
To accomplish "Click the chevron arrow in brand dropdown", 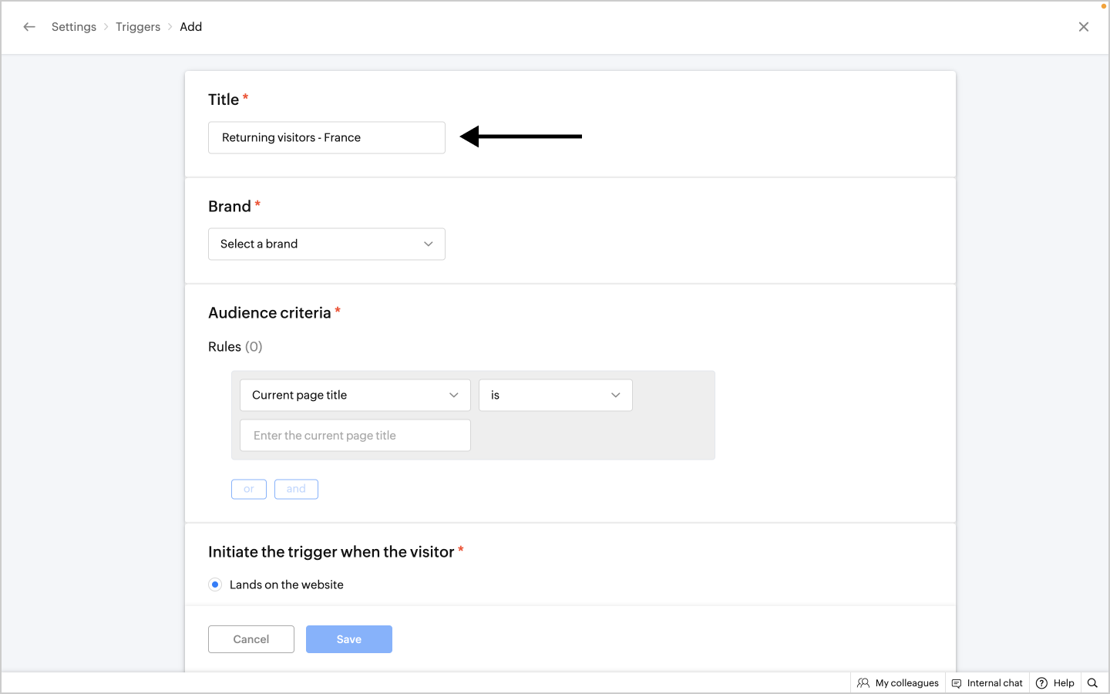I will click(429, 244).
